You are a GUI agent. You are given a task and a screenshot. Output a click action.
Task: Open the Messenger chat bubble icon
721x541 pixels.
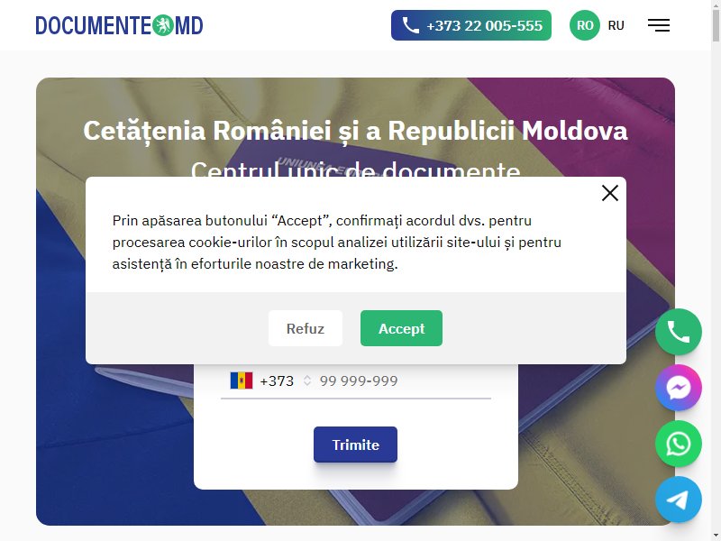click(x=679, y=388)
